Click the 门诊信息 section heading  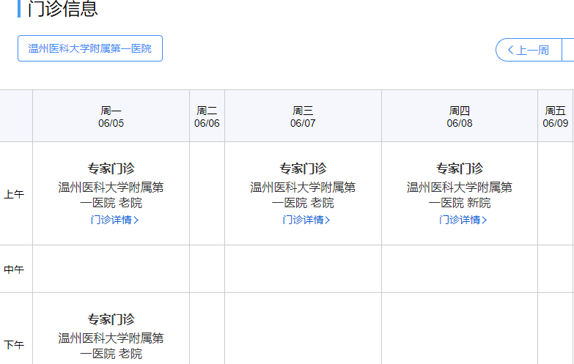pos(63,10)
